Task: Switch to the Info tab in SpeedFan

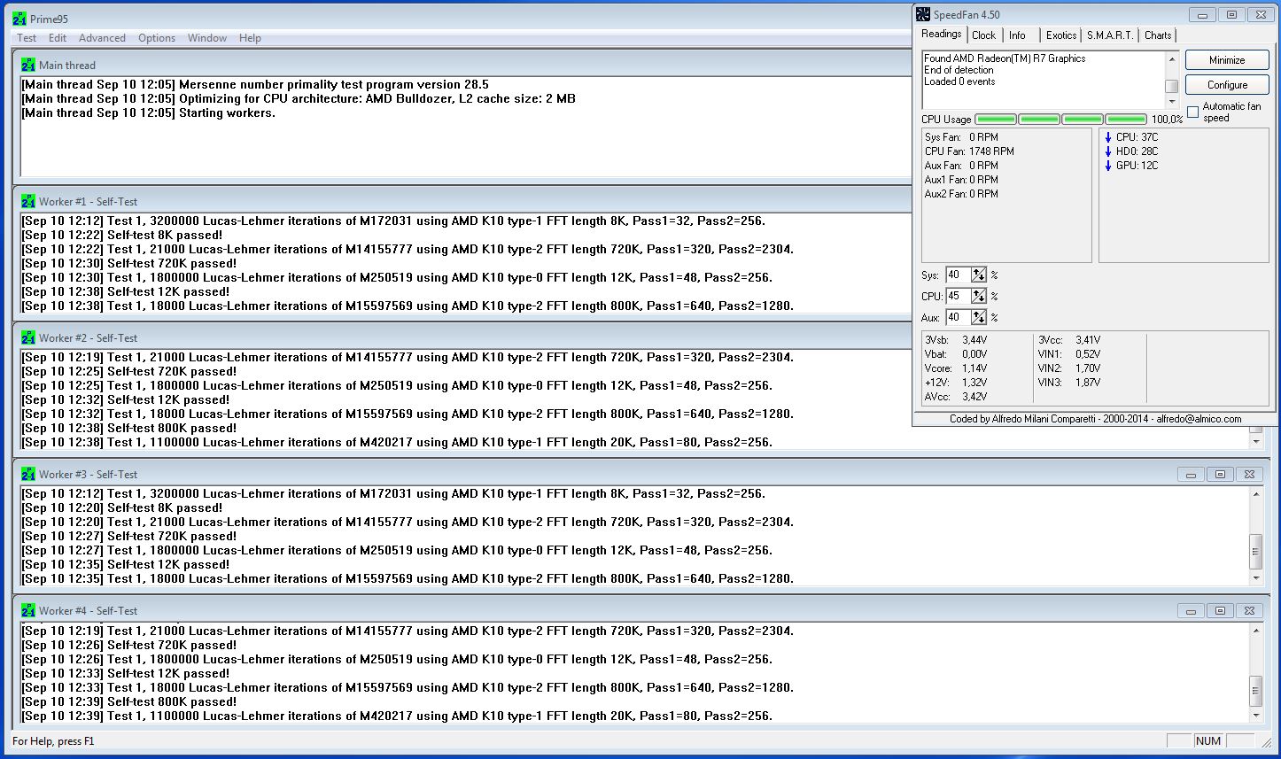Action: coord(1017,35)
